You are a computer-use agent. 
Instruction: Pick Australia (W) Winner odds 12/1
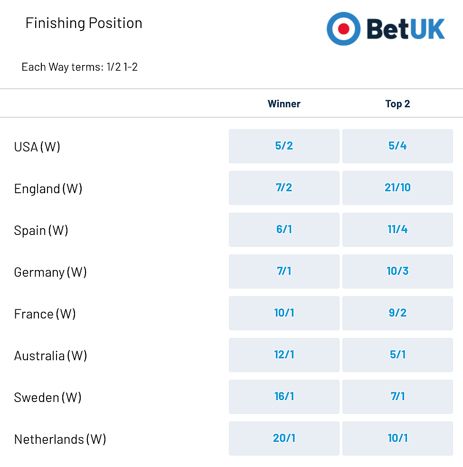click(284, 355)
